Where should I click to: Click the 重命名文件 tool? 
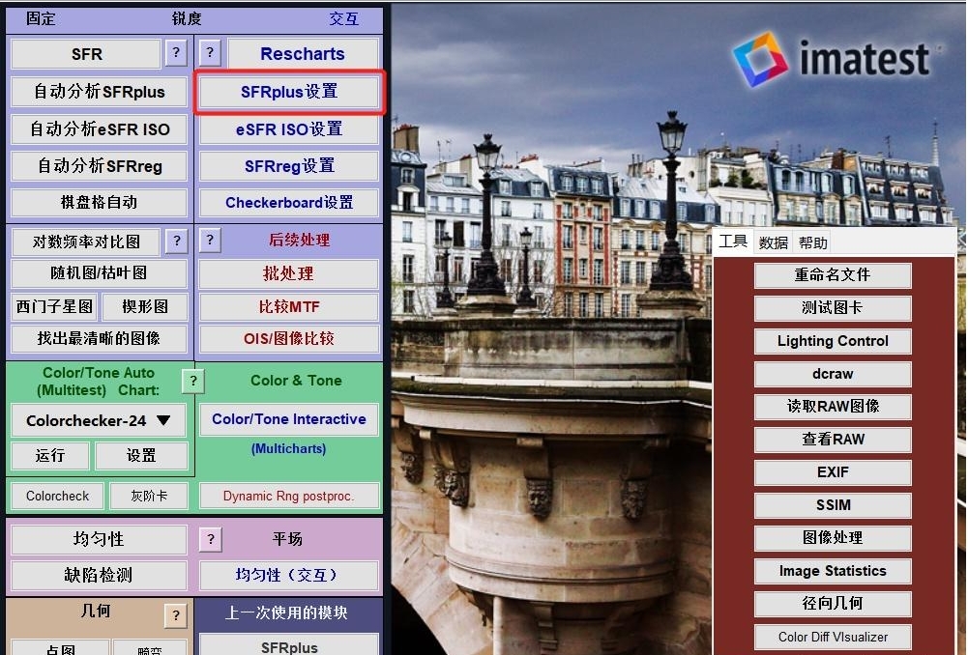pyautogui.click(x=833, y=274)
